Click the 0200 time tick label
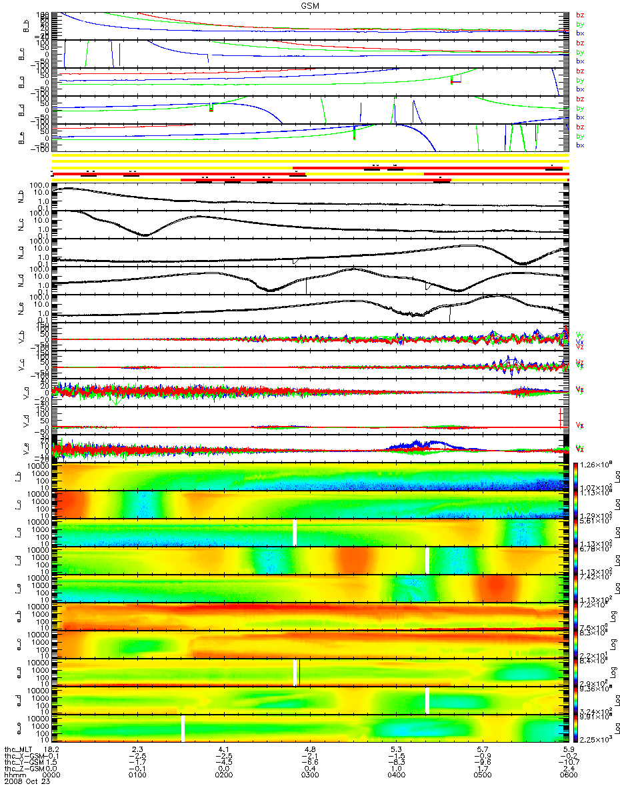The height and width of the screenshot is (800, 620). click(x=223, y=775)
